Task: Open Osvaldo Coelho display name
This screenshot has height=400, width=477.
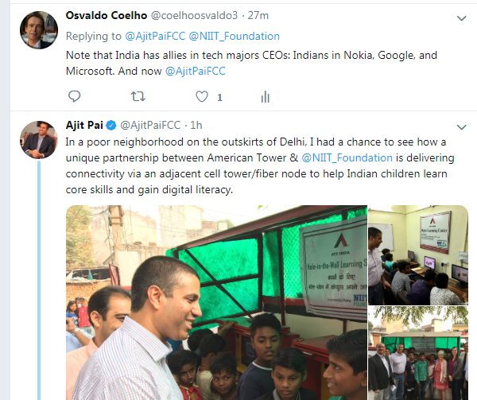Action: (x=107, y=15)
